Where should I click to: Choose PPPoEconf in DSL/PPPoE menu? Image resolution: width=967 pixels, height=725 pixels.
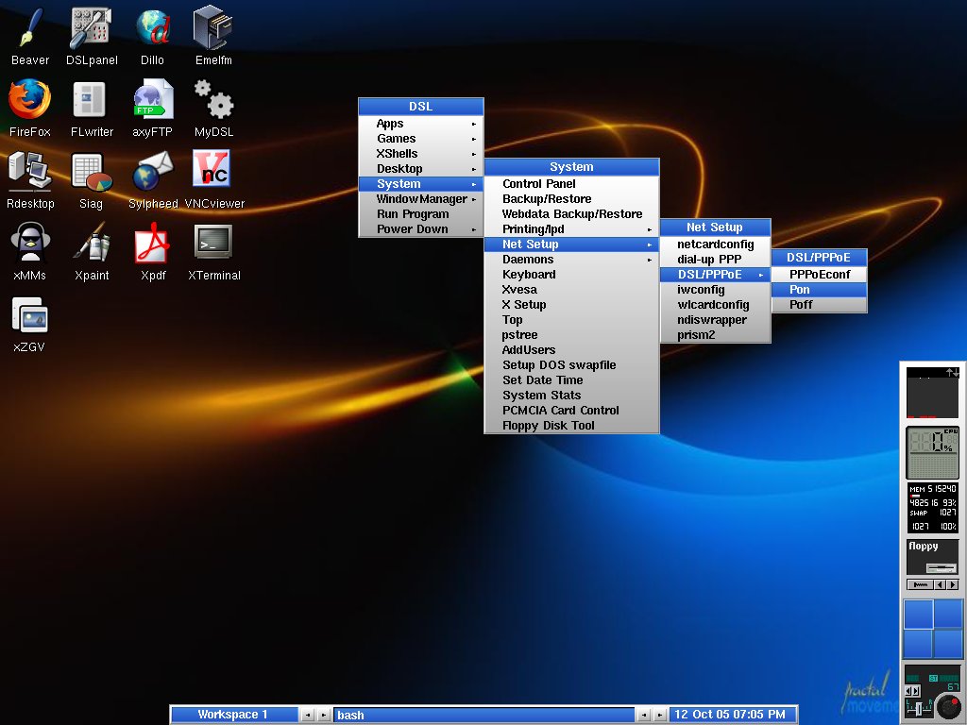(819, 275)
